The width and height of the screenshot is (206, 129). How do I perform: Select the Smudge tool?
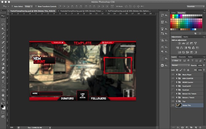[3, 68]
